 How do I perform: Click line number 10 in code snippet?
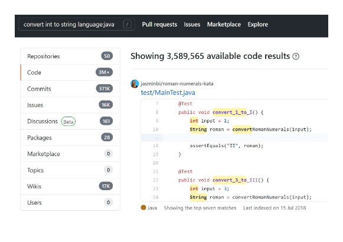[155, 130]
